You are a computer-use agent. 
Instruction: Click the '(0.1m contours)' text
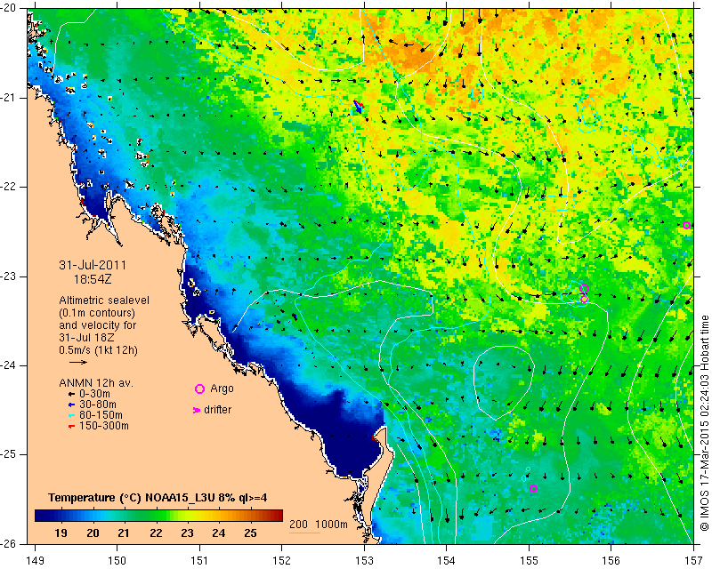click(97, 313)
